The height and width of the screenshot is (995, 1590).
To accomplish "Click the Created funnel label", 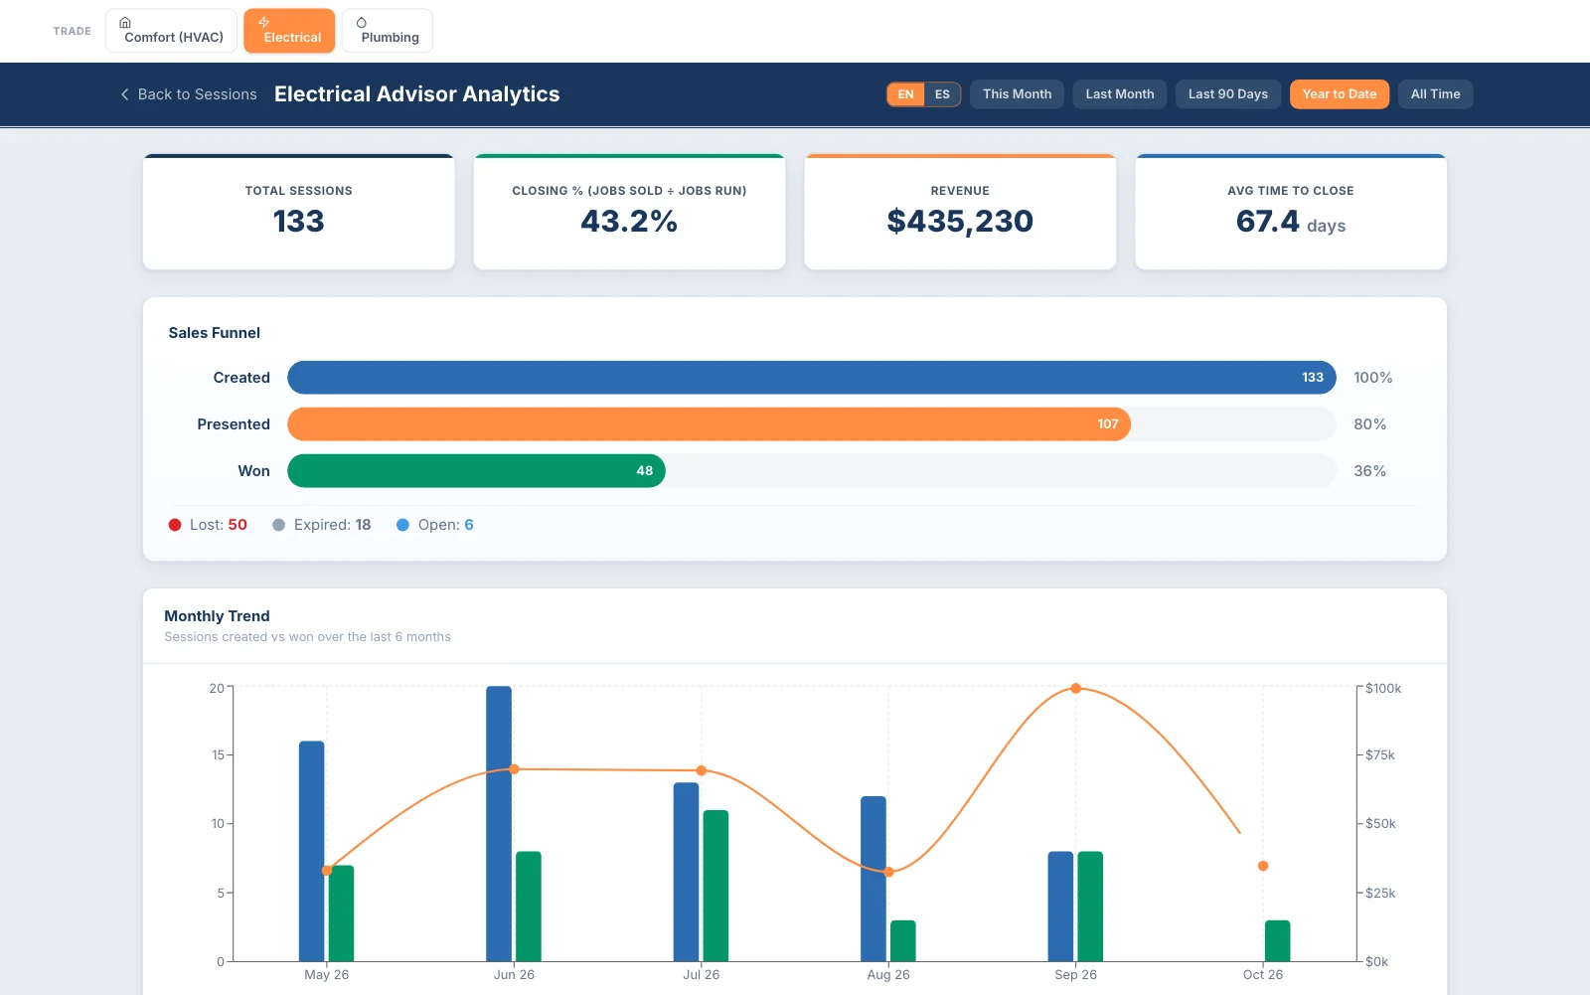I will pyautogui.click(x=241, y=378).
